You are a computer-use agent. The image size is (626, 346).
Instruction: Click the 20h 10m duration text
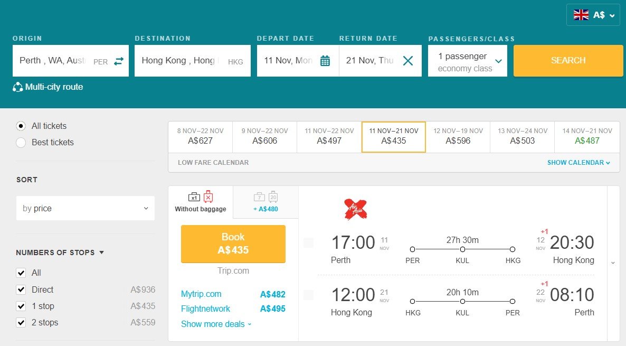pos(462,293)
